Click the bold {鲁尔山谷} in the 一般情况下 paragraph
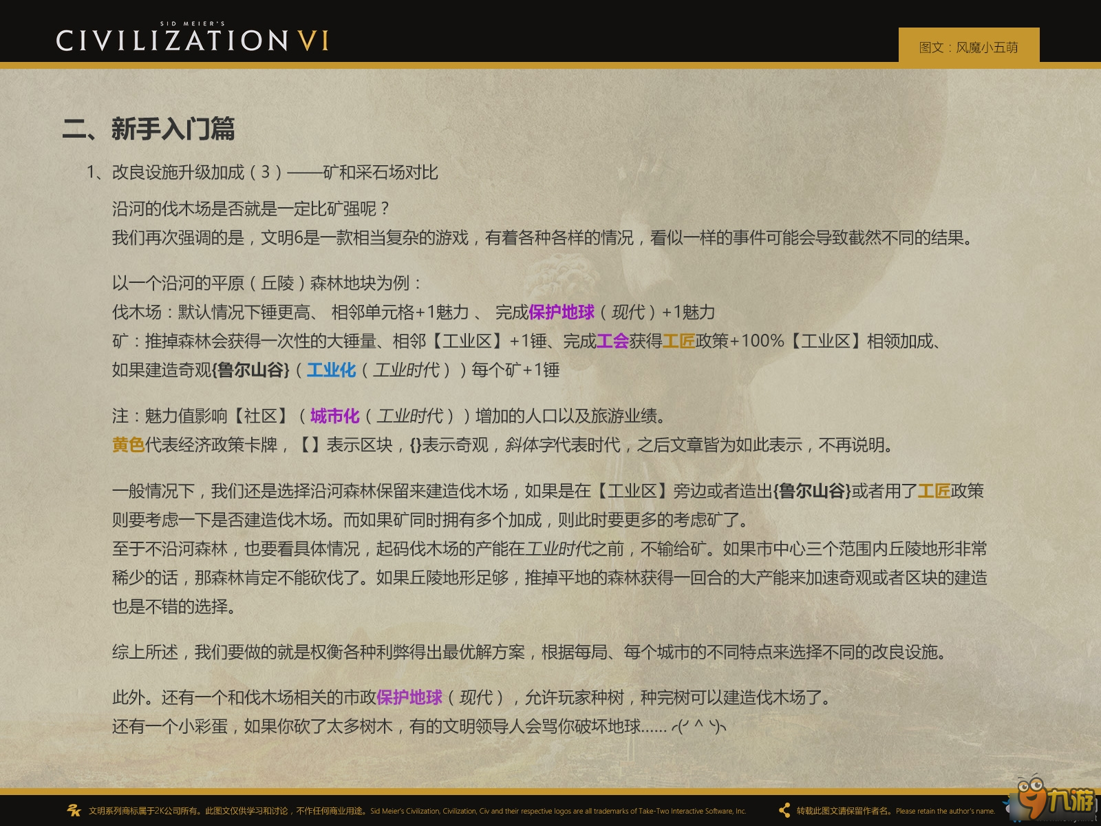This screenshot has width=1101, height=826. (812, 491)
